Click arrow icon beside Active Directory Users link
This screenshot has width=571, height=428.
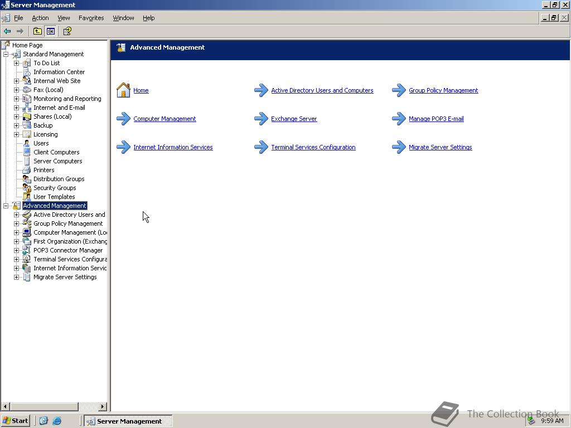pyautogui.click(x=261, y=90)
